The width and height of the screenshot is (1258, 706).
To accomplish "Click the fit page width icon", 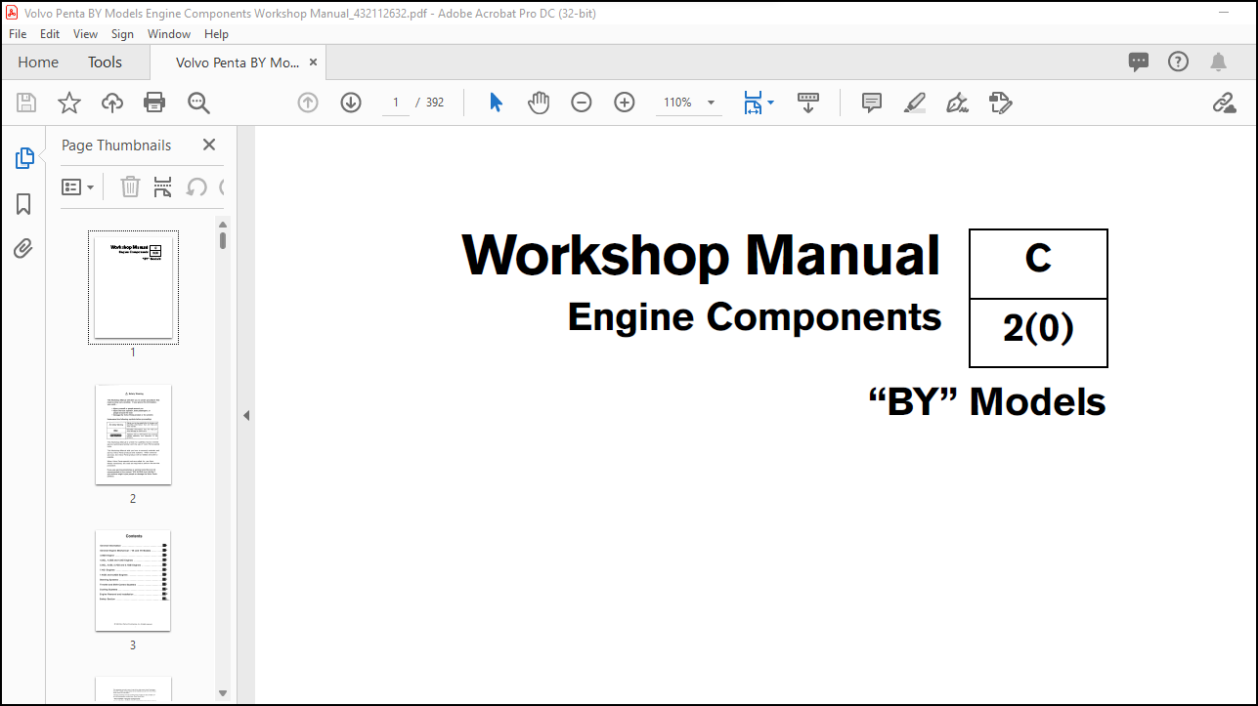I will [x=753, y=103].
